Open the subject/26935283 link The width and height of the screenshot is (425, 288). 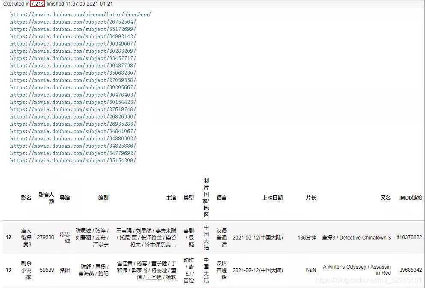73,124
